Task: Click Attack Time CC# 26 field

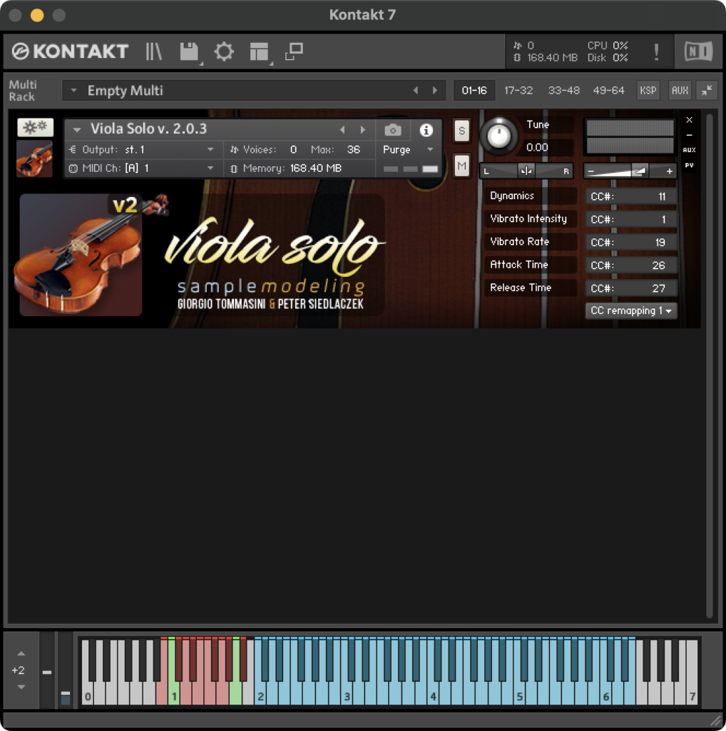Action: (631, 266)
